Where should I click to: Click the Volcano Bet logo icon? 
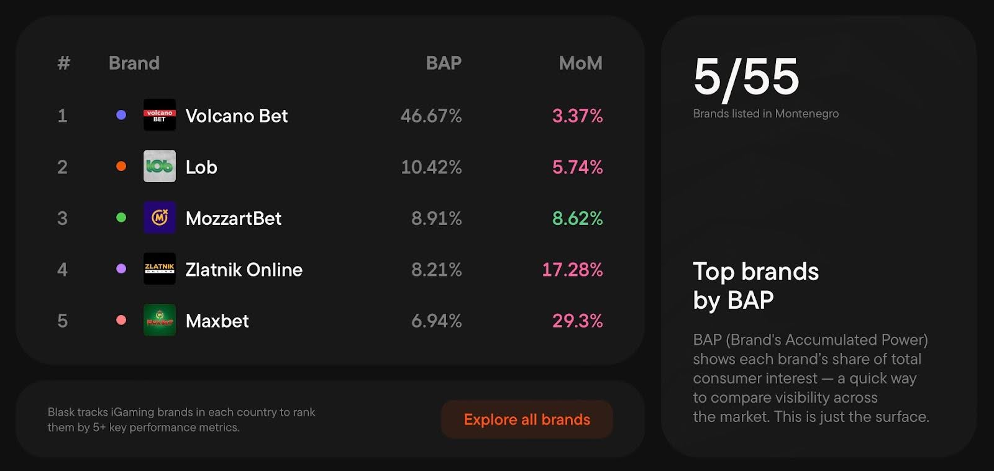[160, 115]
